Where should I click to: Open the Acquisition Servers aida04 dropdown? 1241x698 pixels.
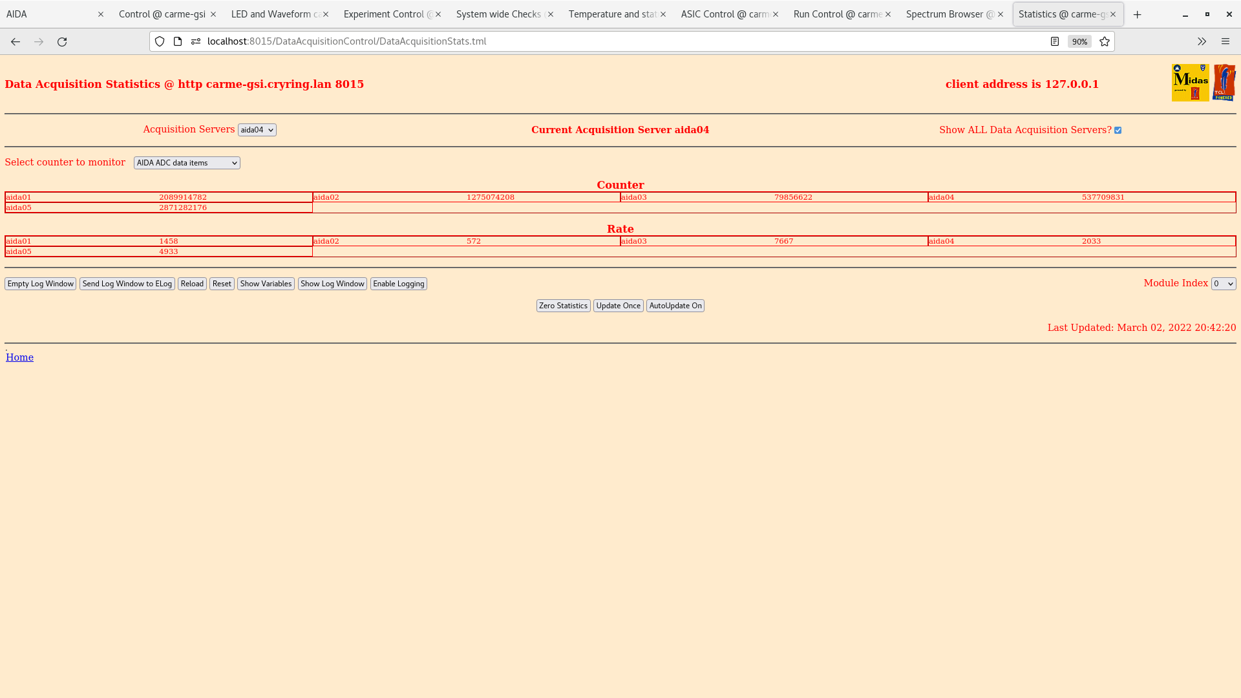pos(257,130)
